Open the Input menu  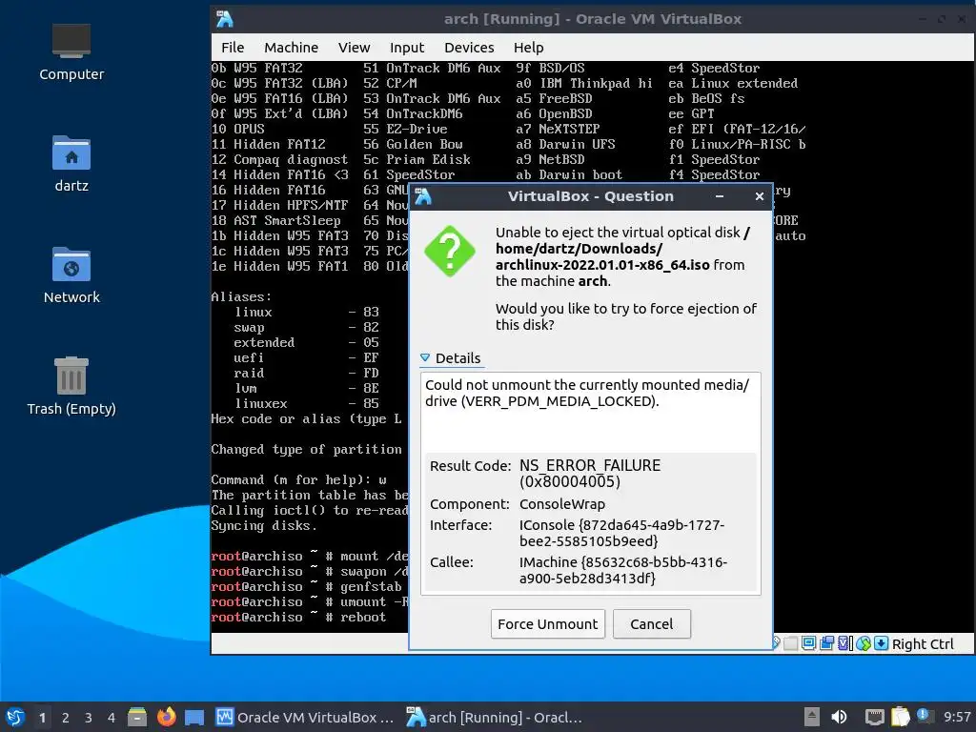point(406,48)
